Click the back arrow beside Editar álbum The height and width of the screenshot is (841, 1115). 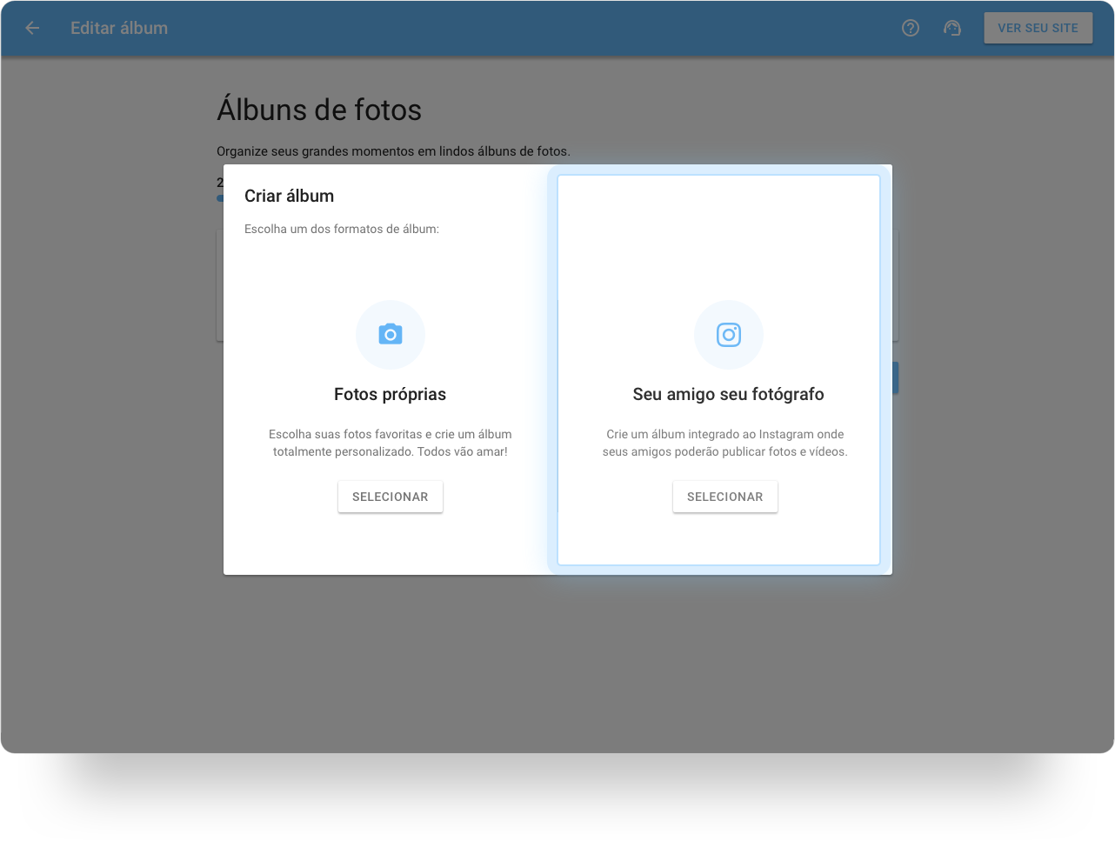click(32, 28)
